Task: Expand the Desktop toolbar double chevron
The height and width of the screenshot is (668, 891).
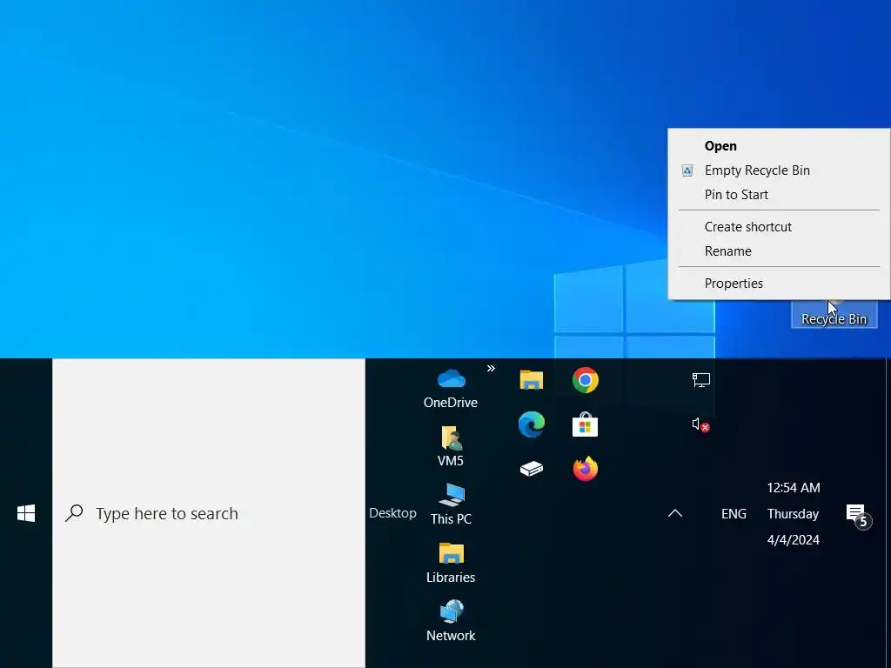Action: pos(491,368)
